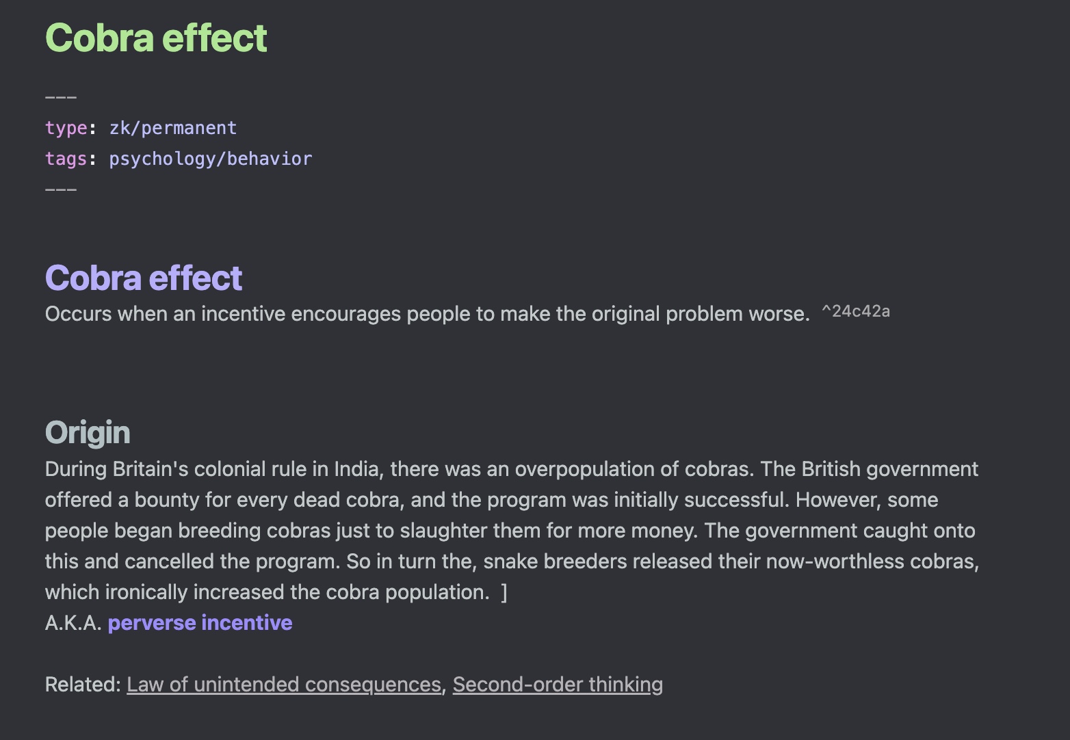Click the Related: label text
Image resolution: width=1070 pixels, height=740 pixels.
83,685
